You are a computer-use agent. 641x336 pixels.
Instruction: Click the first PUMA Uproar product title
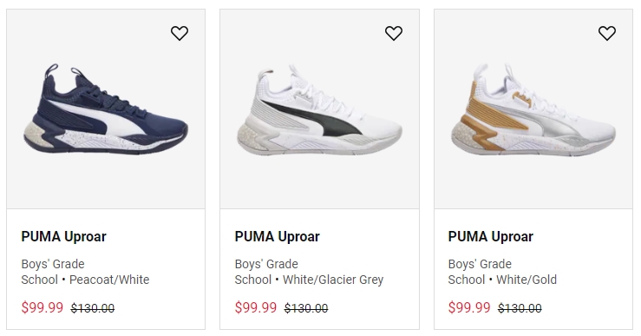coord(64,236)
